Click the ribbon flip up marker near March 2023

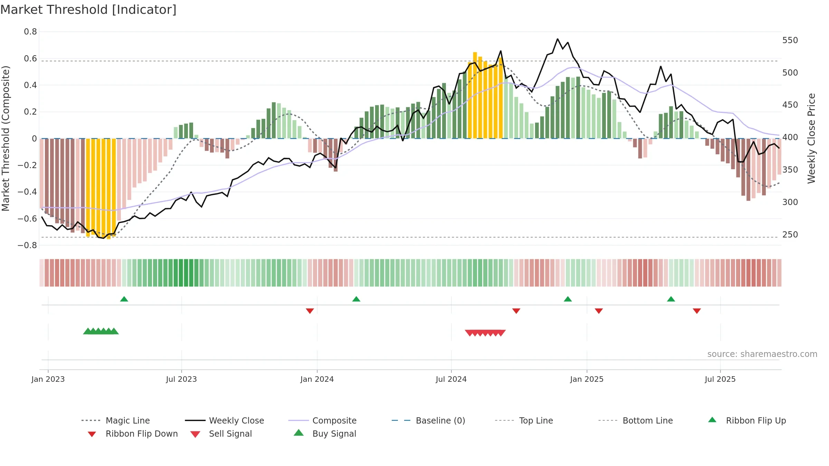(124, 299)
